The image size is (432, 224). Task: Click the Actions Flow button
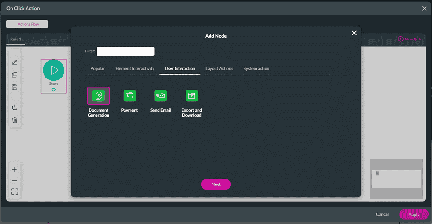pyautogui.click(x=27, y=24)
